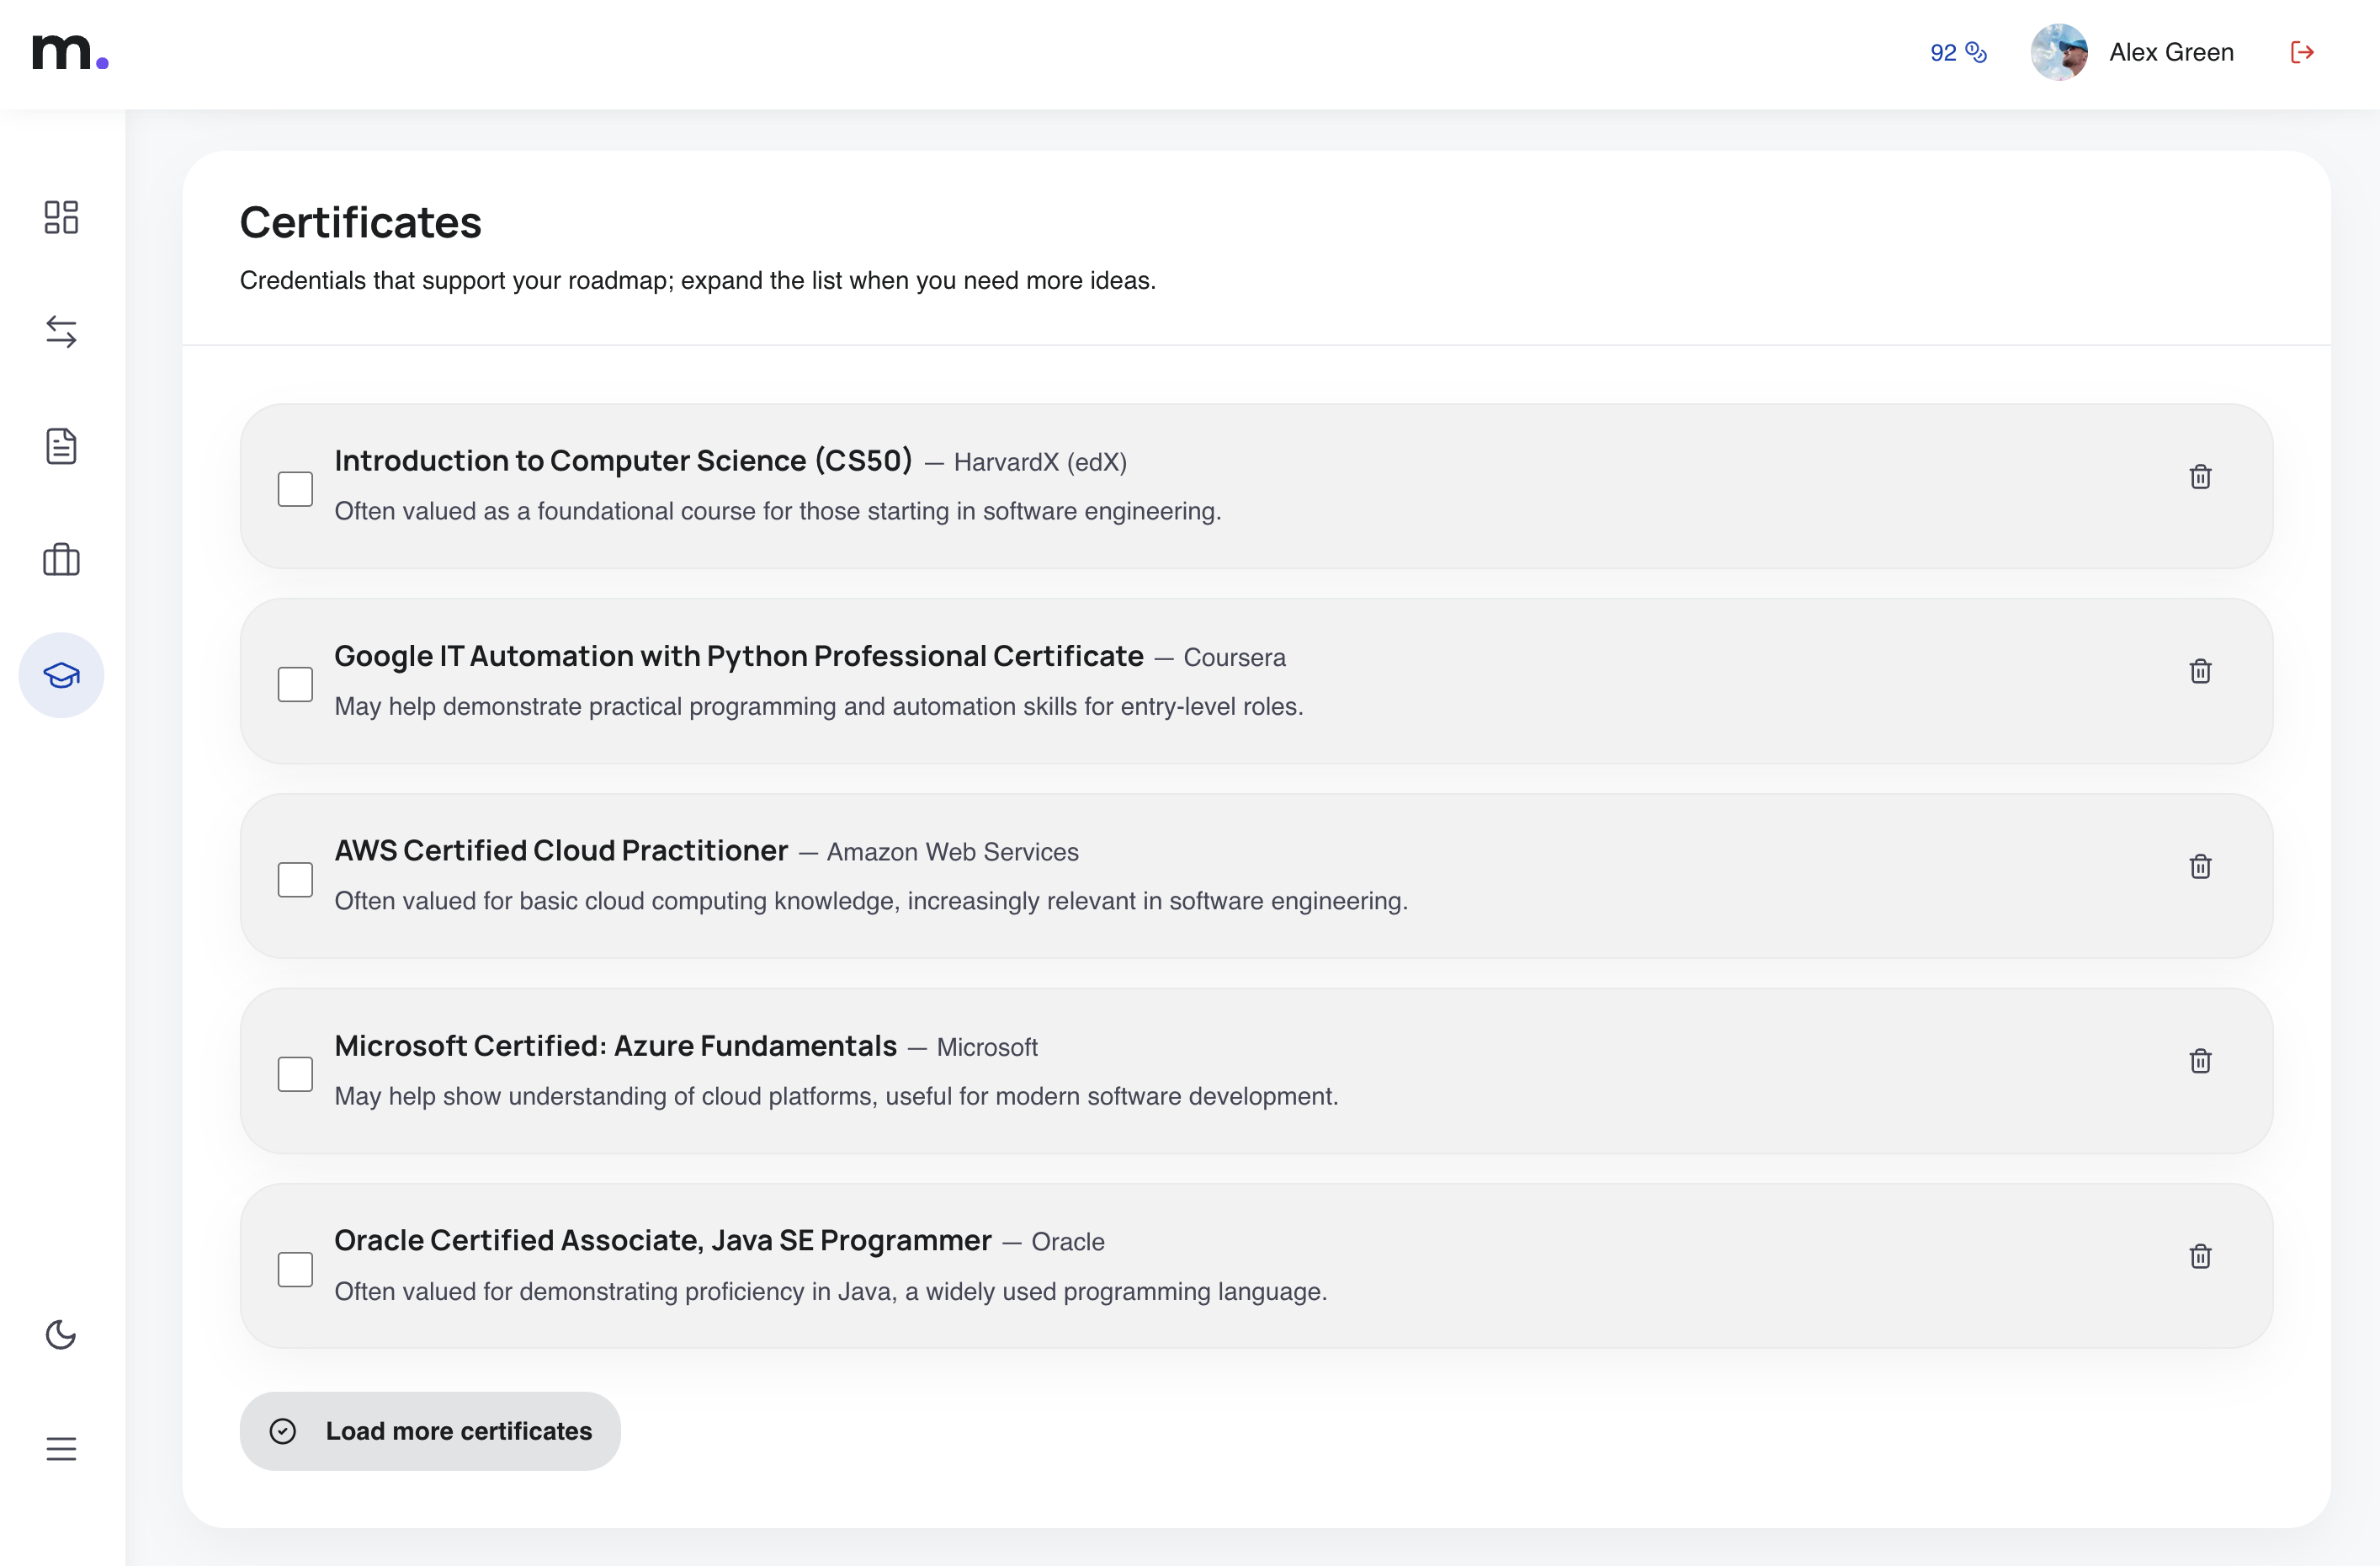Image resolution: width=2380 pixels, height=1566 pixels.
Task: Click the logout icon near Alex Green
Action: 2302,51
